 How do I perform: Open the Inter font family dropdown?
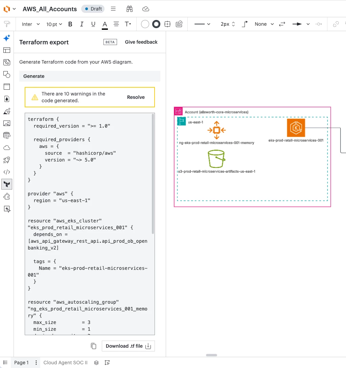tap(31, 24)
